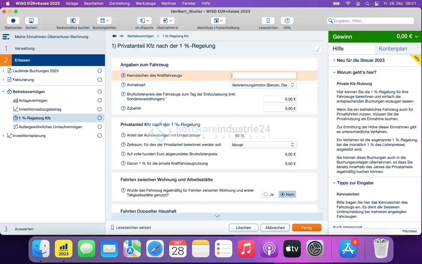This screenshot has height=264, width=422.
Task: Click the Fertig button
Action: pyautogui.click(x=306, y=228)
